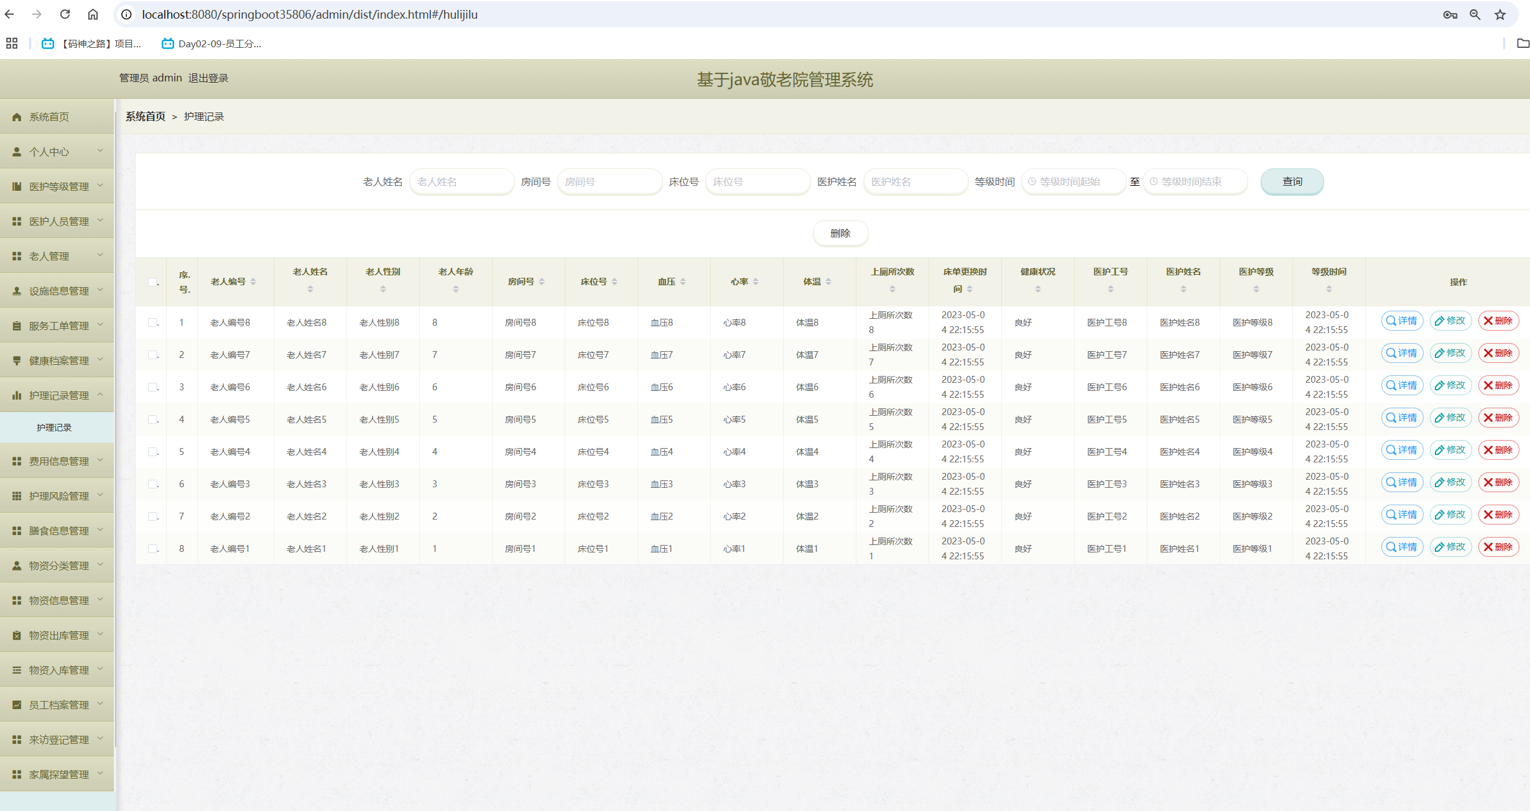The height and width of the screenshot is (811, 1530).
Task: Sort by 老人编号 column arrows
Action: 253,282
